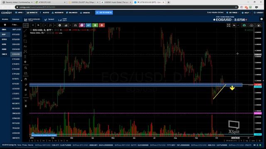Click the favorites star above exchange list

point(5,25)
